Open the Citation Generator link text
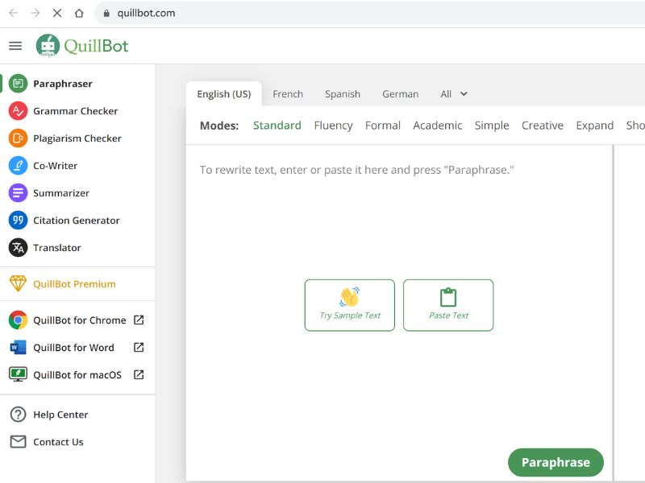This screenshot has width=645, height=483. [77, 221]
